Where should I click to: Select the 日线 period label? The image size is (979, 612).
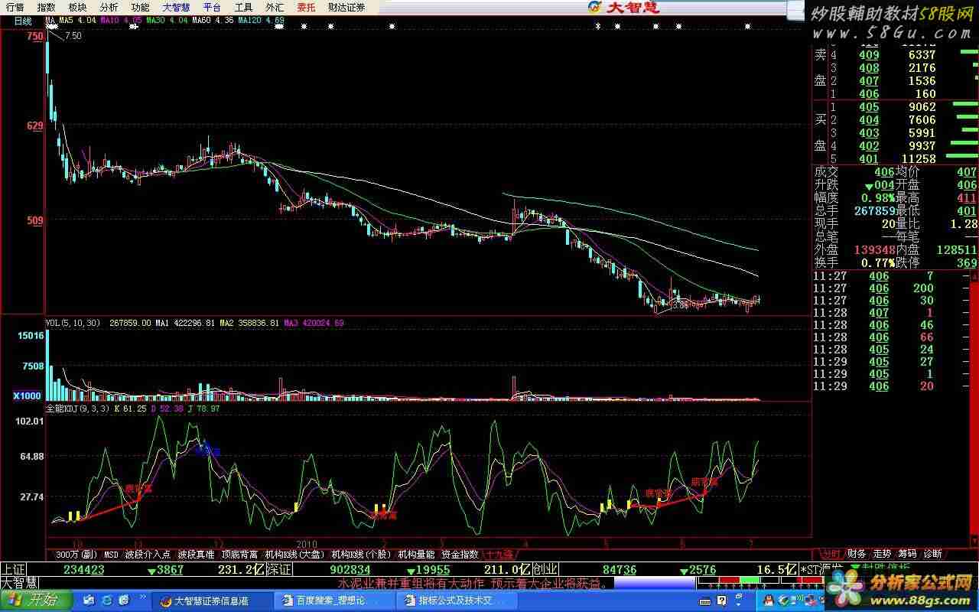coord(23,21)
